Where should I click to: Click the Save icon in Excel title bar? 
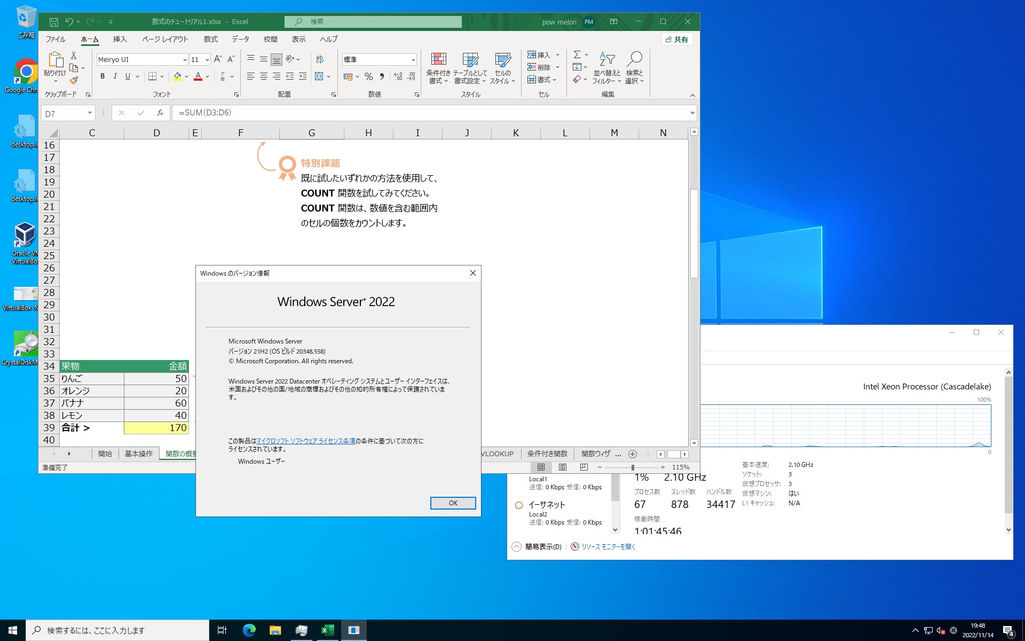point(54,22)
